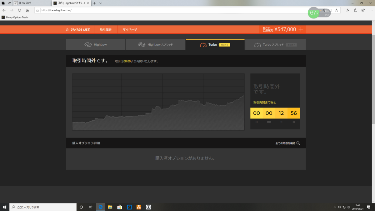Open Microsoft Edge from the taskbar
375x211 pixels.
pyautogui.click(x=101, y=207)
